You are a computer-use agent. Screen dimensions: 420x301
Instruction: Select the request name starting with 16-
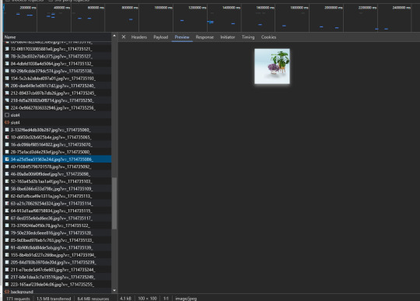point(51,145)
